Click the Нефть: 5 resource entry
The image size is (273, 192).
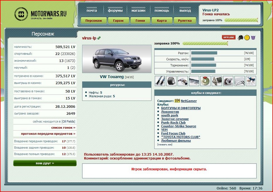tap(95, 93)
